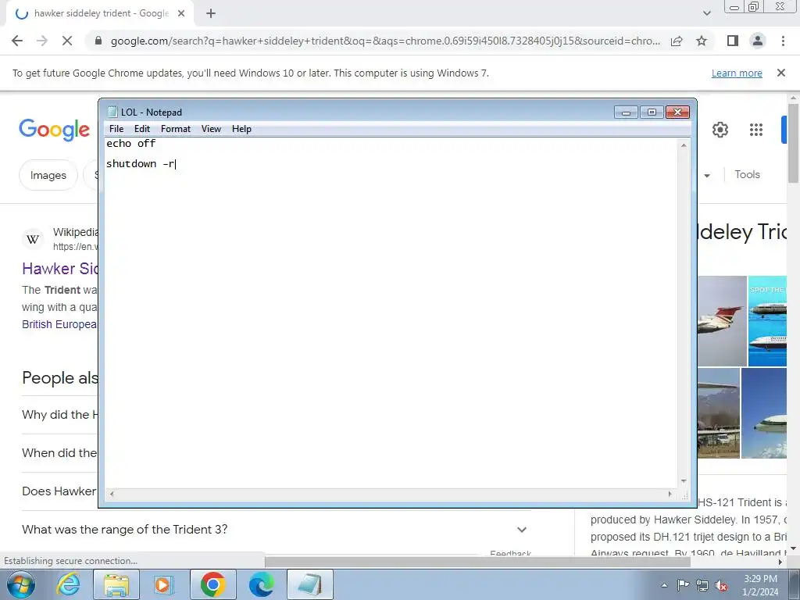
Task: Open Chrome profile avatar menu
Action: (x=758, y=41)
